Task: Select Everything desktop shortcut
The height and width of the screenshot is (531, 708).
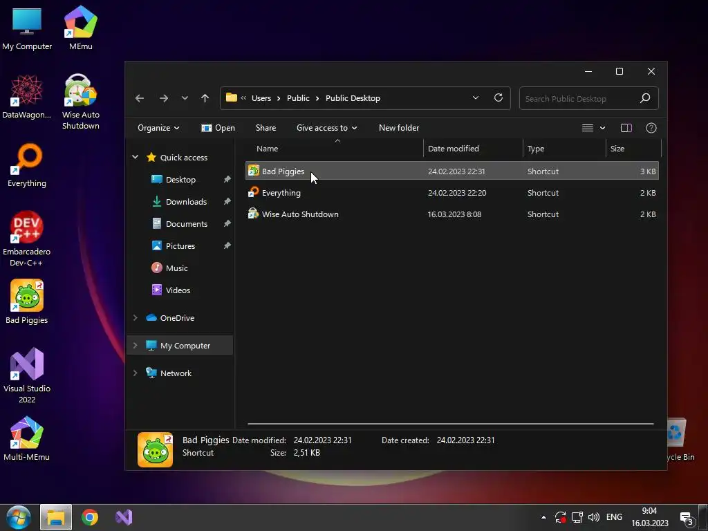Action: (27, 165)
